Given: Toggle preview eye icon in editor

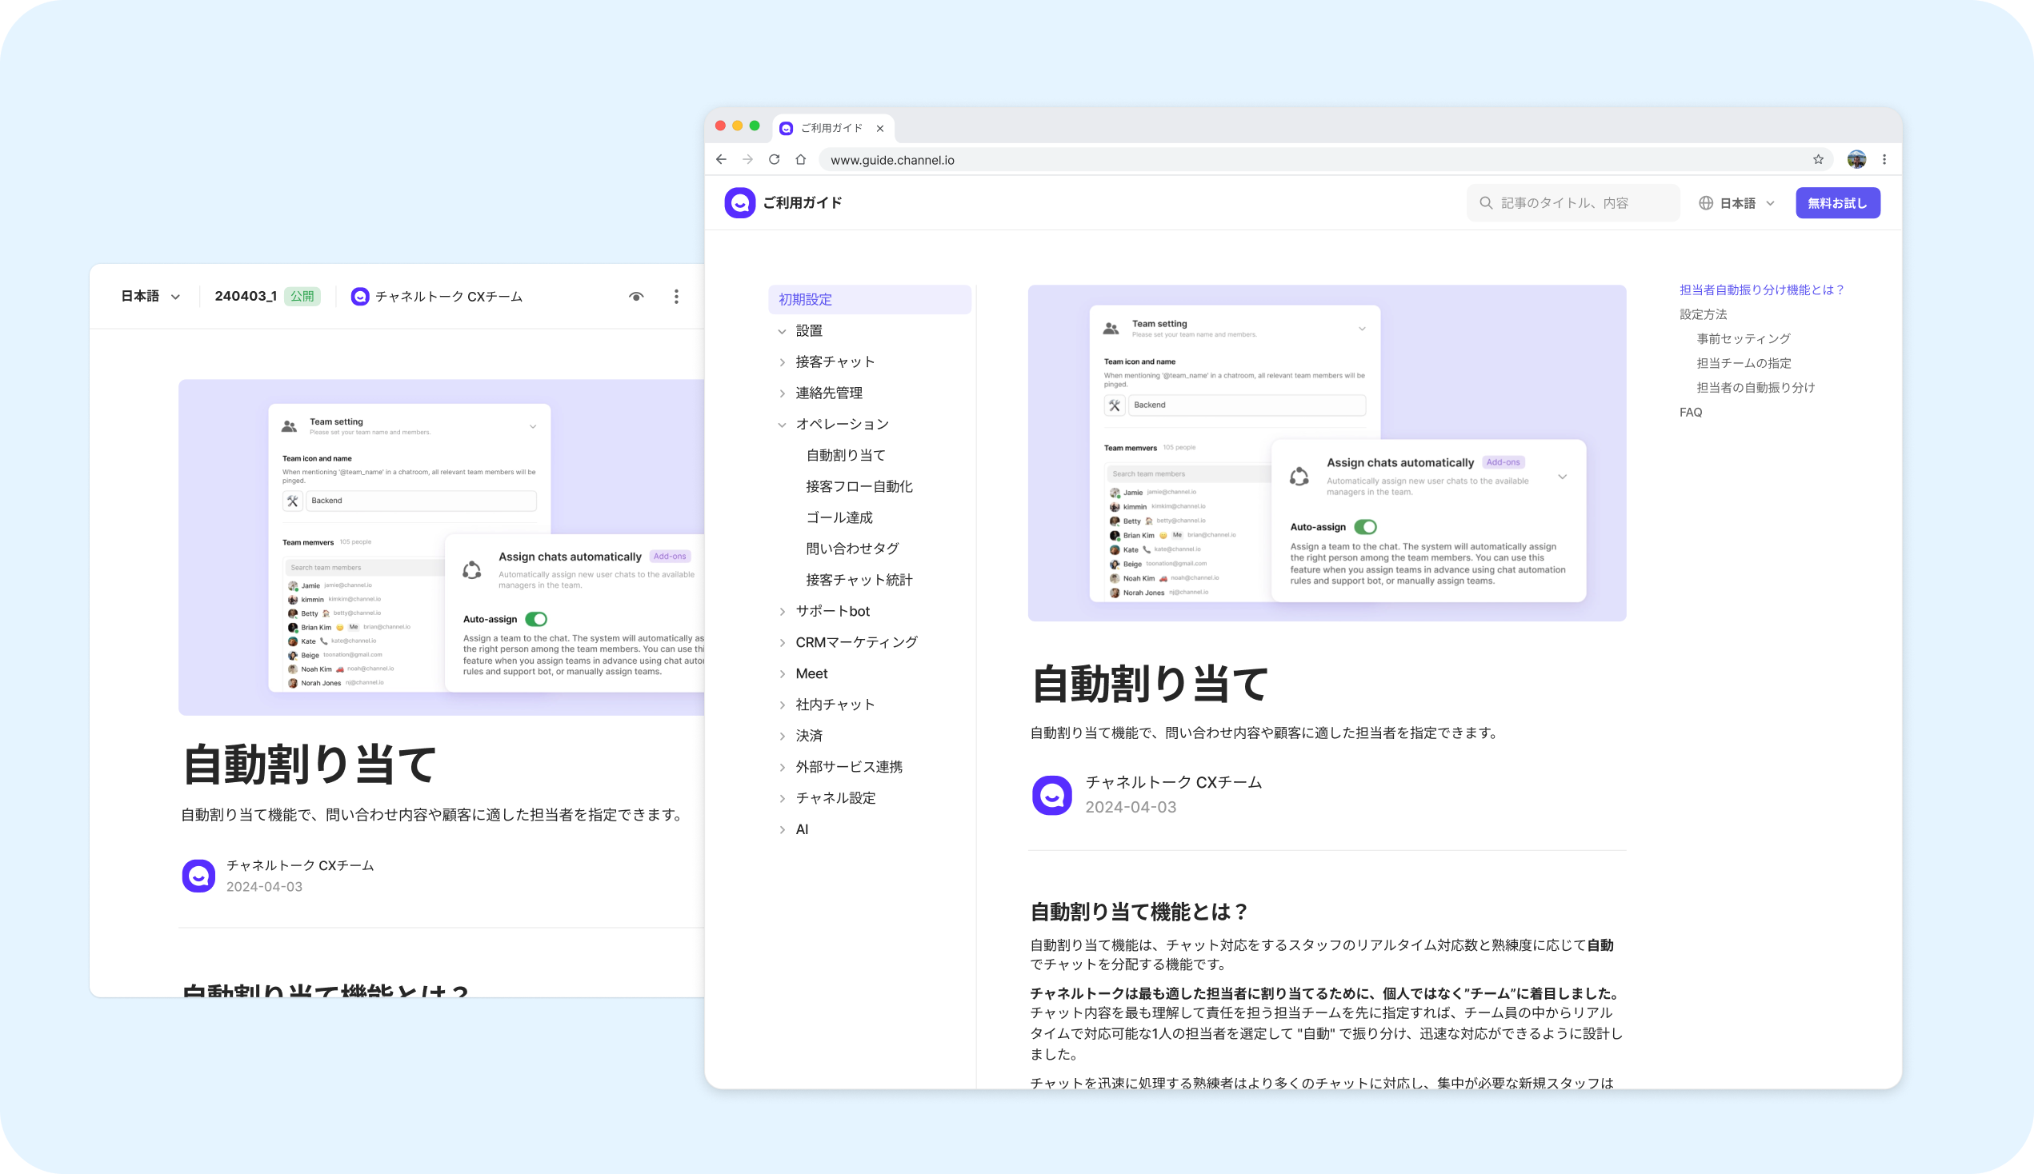Looking at the screenshot, I should (636, 297).
